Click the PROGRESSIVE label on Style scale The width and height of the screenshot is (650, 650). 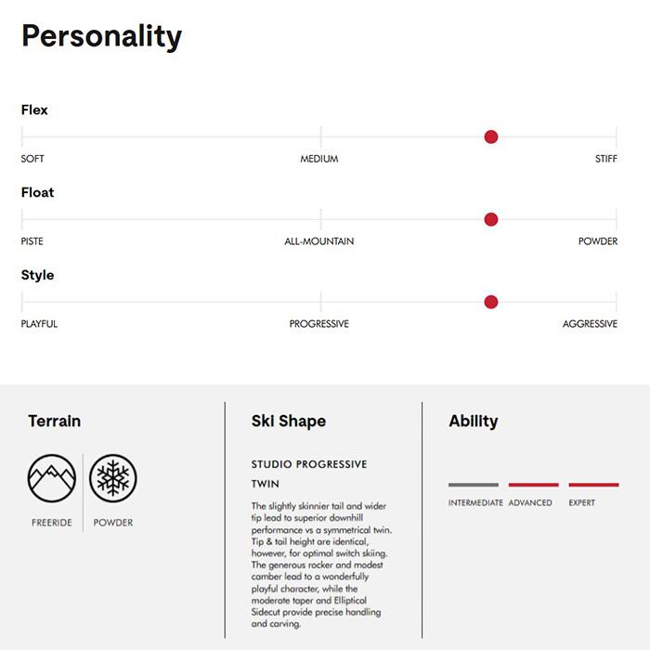319,324
